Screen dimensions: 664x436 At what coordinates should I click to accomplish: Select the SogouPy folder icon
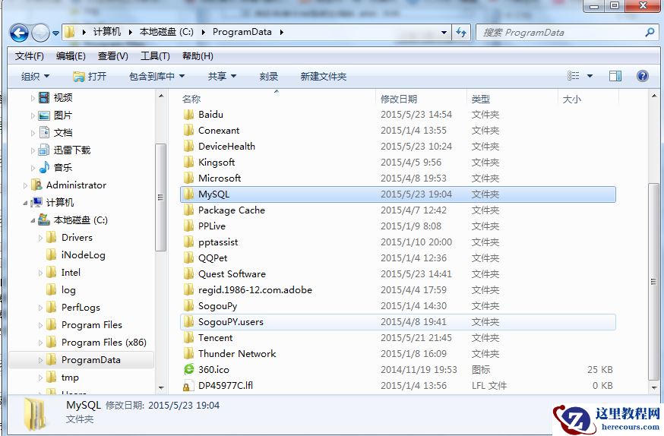pyautogui.click(x=188, y=306)
